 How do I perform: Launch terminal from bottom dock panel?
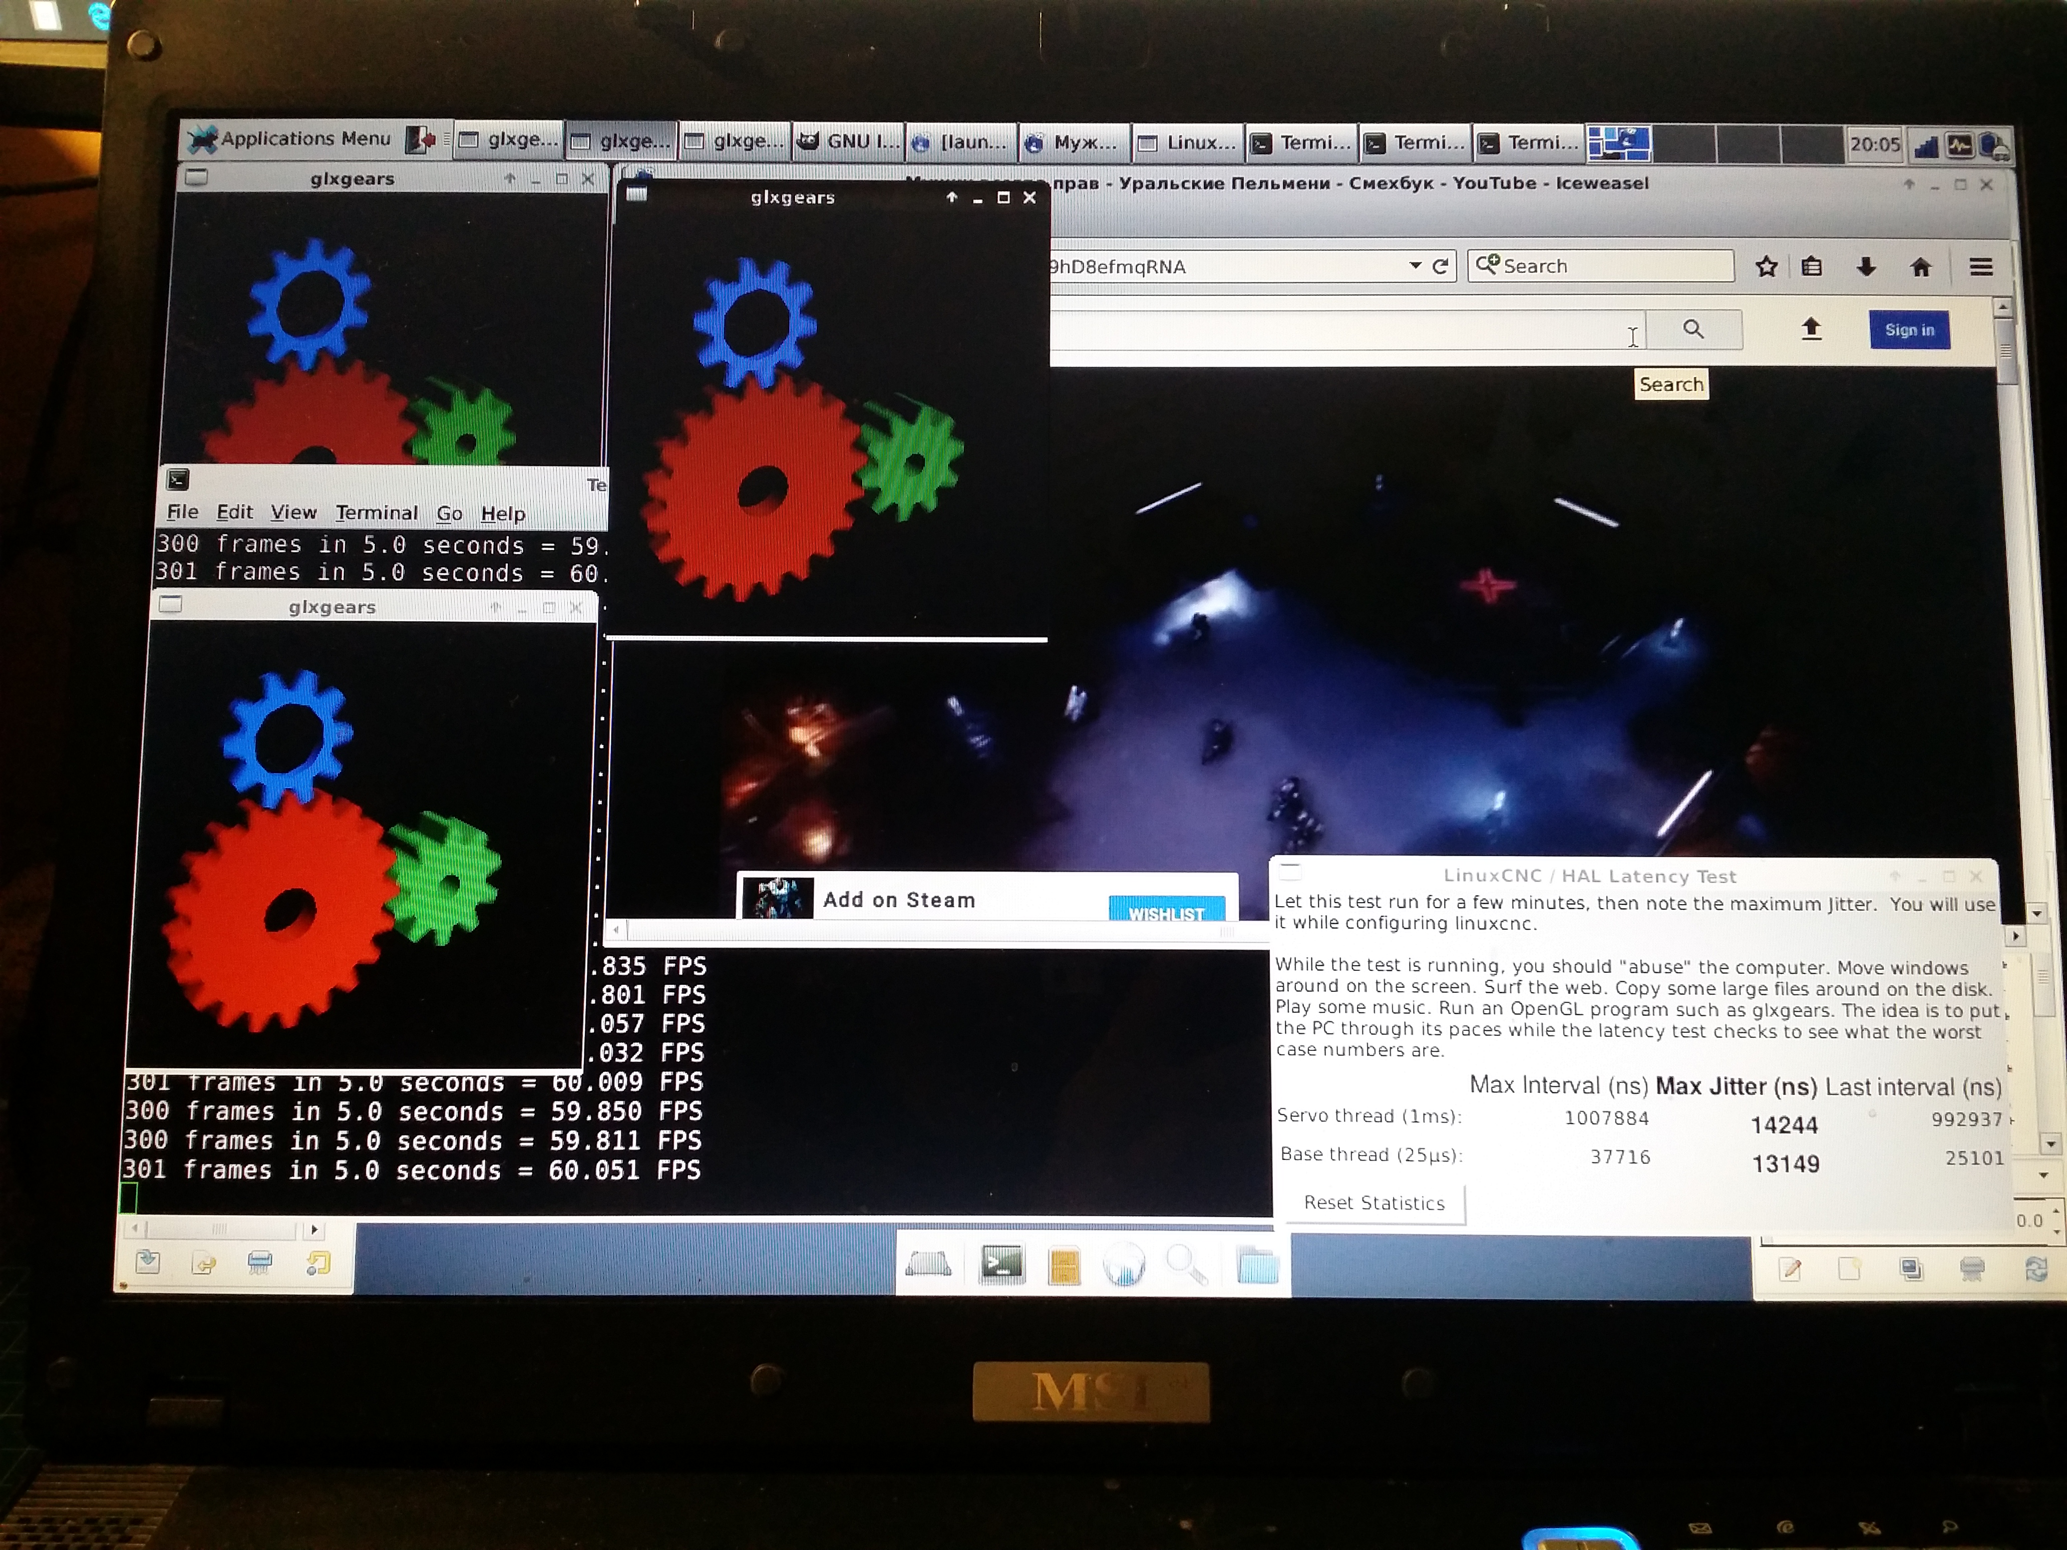coord(1001,1266)
